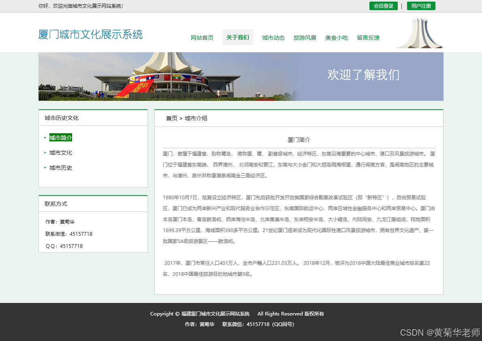Open 城市历史 sidebar link

click(x=61, y=168)
